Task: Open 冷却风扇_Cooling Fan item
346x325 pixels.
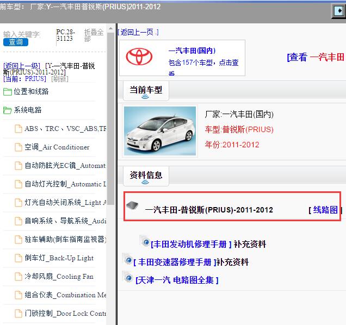Action: (59, 276)
